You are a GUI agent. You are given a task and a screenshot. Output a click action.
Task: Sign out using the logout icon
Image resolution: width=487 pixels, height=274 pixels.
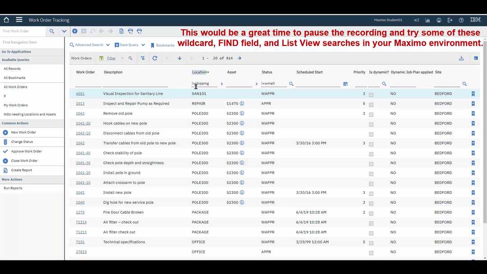[x=450, y=20]
